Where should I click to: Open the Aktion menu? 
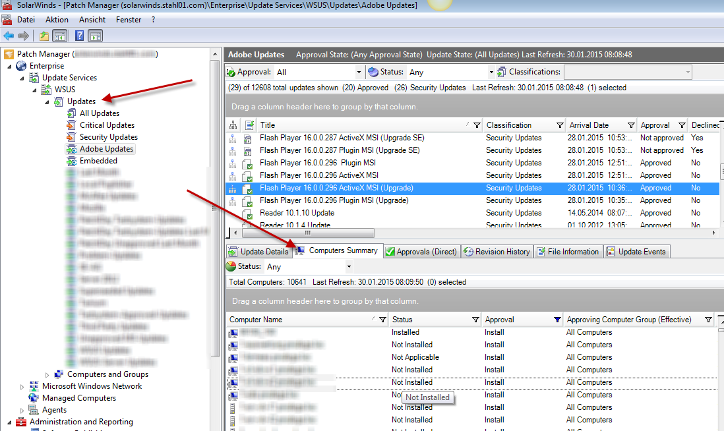[x=57, y=20]
